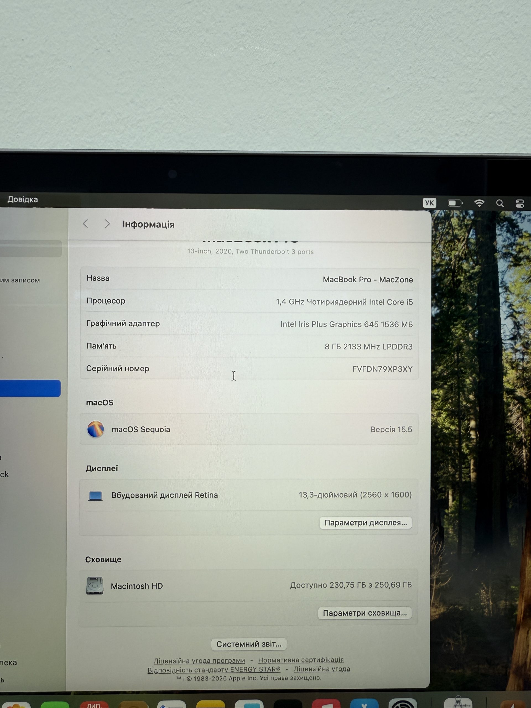Click the Системний звіт… button
The width and height of the screenshot is (531, 708).
(x=249, y=644)
